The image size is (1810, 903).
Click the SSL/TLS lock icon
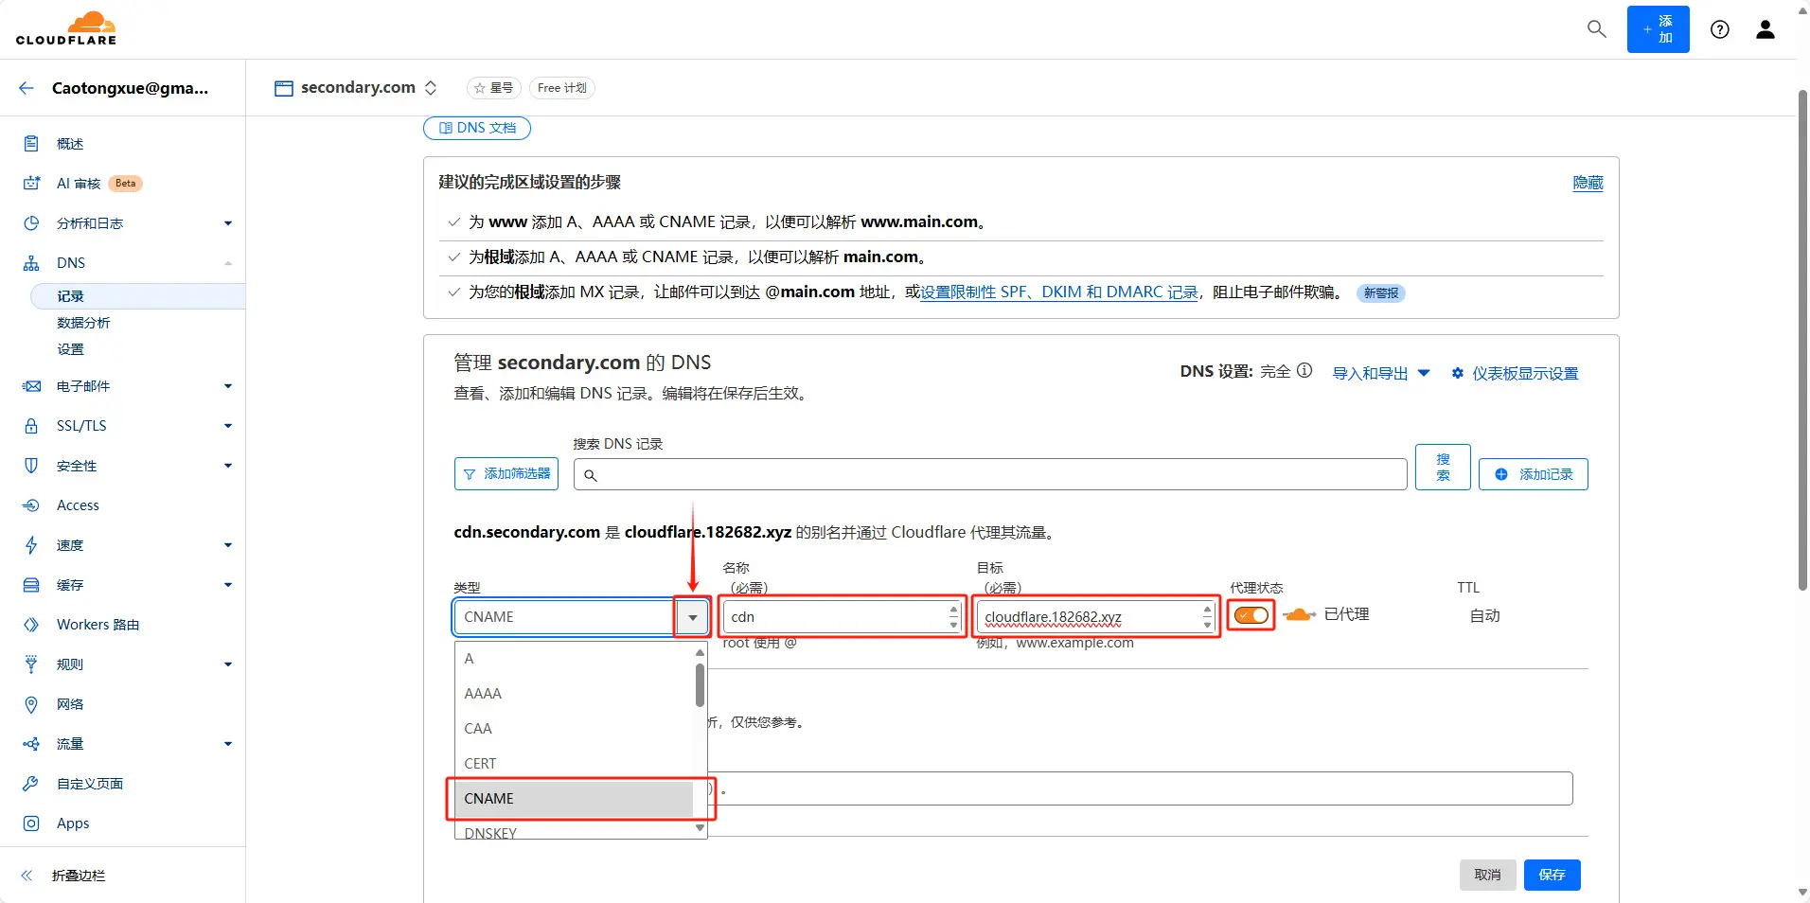point(31,426)
